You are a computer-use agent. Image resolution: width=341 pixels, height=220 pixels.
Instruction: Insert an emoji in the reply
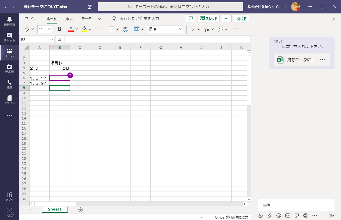point(278,216)
